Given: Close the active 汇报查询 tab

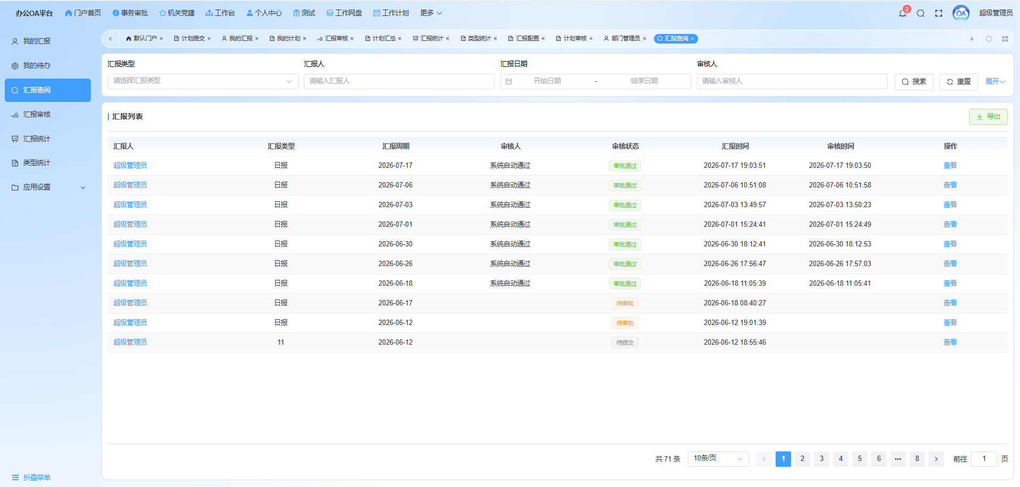Looking at the screenshot, I should click(x=692, y=39).
